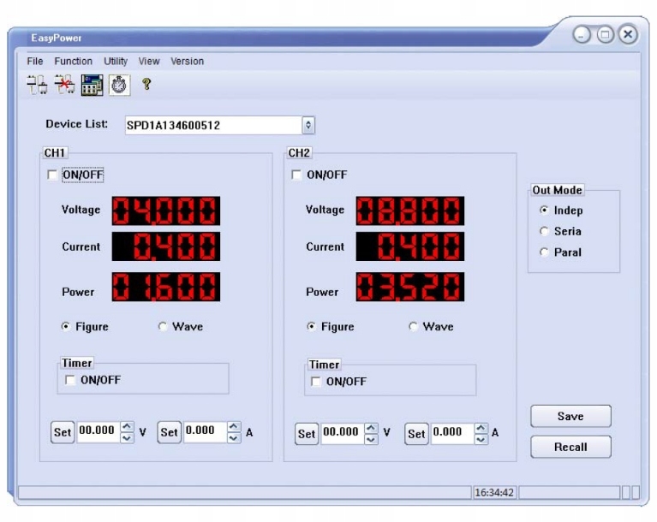Click CH1 power display reading 01.600
The height and width of the screenshot is (522, 657).
(x=166, y=287)
